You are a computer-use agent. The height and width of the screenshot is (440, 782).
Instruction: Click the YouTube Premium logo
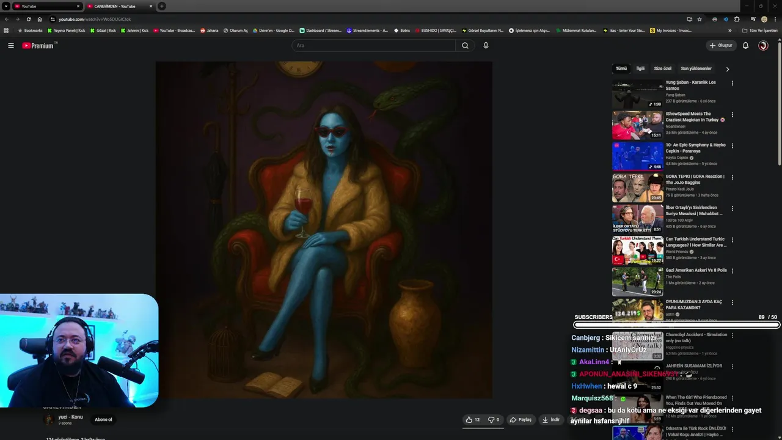38,45
